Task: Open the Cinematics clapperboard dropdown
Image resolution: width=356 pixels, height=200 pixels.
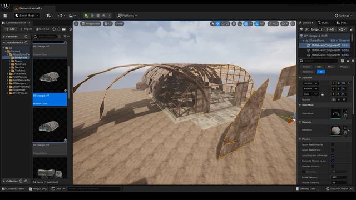Action: point(72,16)
